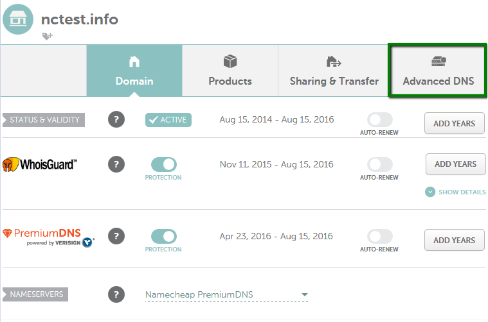Enable auto-renew for WhoisGuard

click(x=379, y=164)
